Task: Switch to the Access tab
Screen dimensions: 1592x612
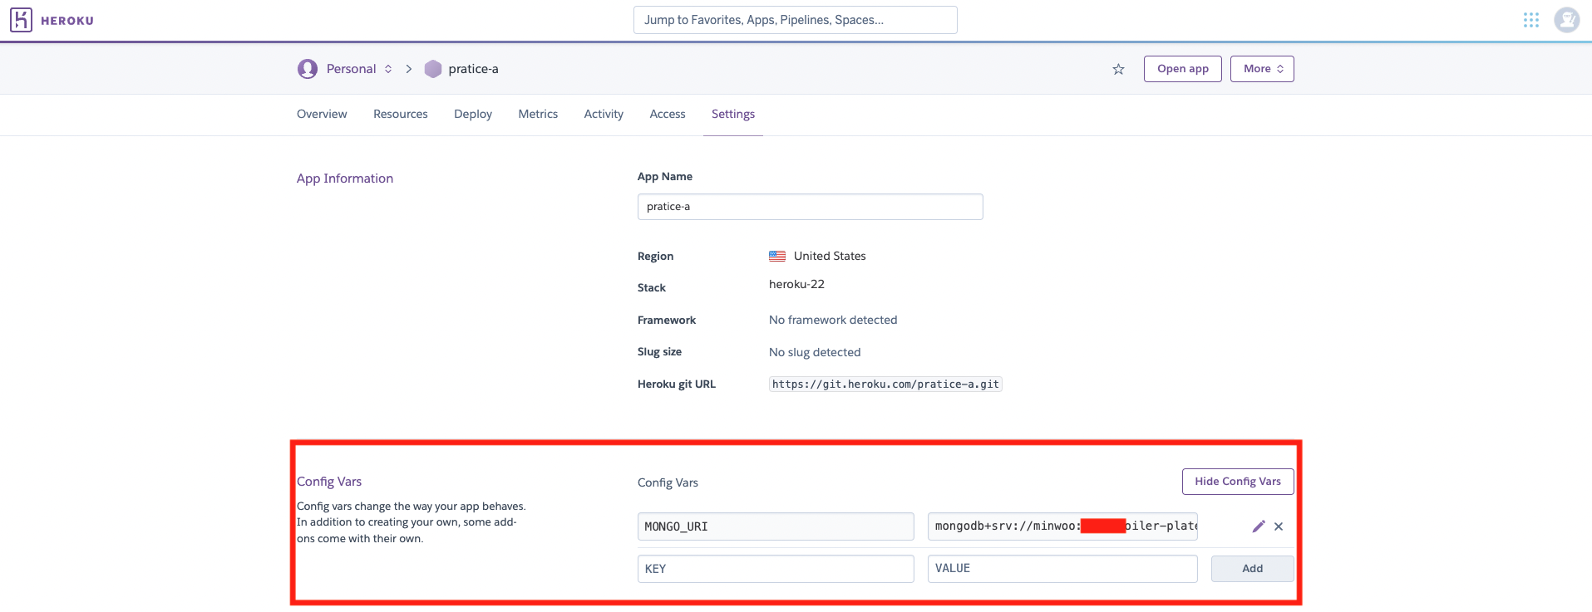Action: (x=668, y=114)
